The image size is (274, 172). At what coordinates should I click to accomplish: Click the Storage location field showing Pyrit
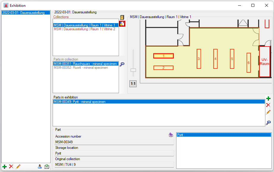[x=114, y=153]
